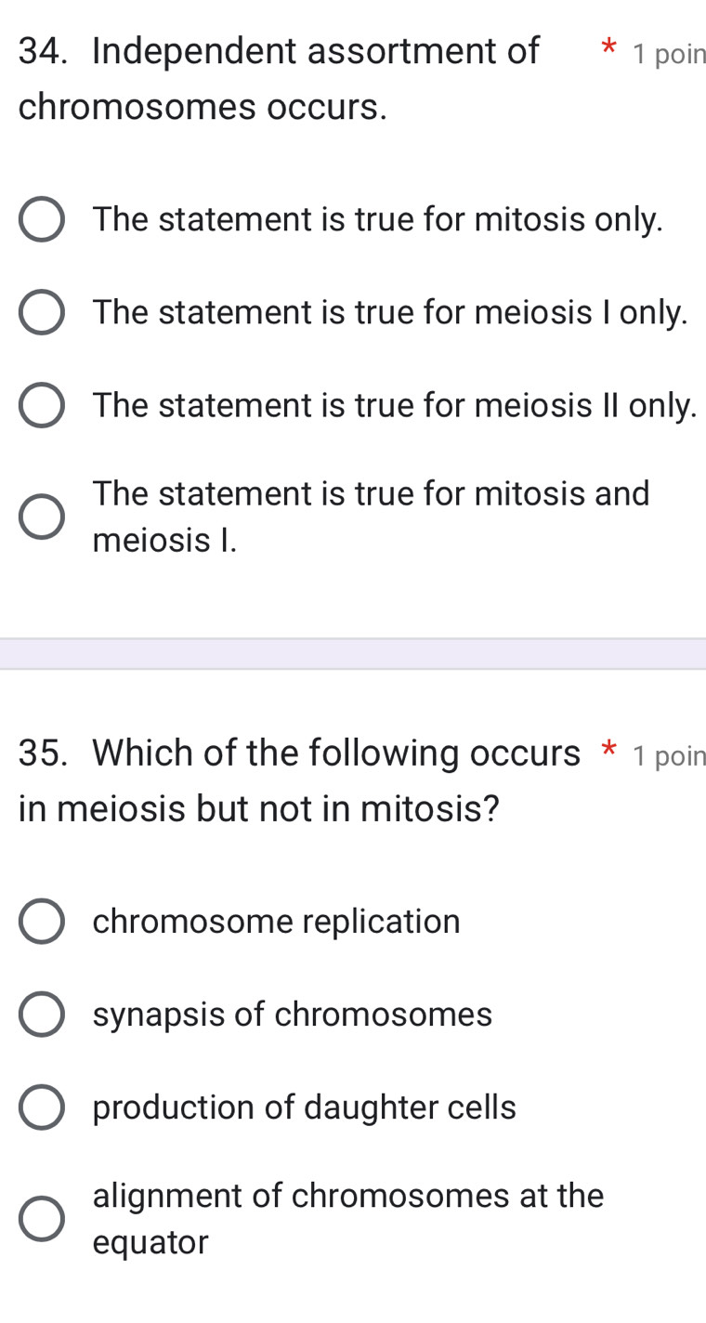Click the option text "meiosis I" in last choice
The width and height of the screenshot is (706, 1323).
pyautogui.click(x=163, y=540)
